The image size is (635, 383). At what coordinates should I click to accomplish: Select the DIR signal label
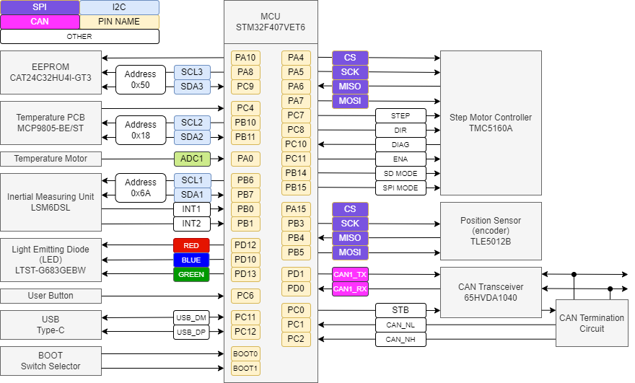400,131
